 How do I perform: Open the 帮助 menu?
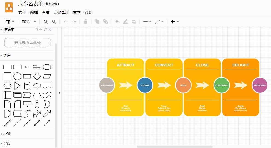tap(88, 12)
